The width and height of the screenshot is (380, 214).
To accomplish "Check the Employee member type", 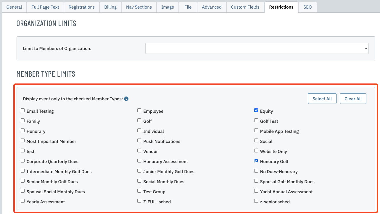I will [x=139, y=110].
